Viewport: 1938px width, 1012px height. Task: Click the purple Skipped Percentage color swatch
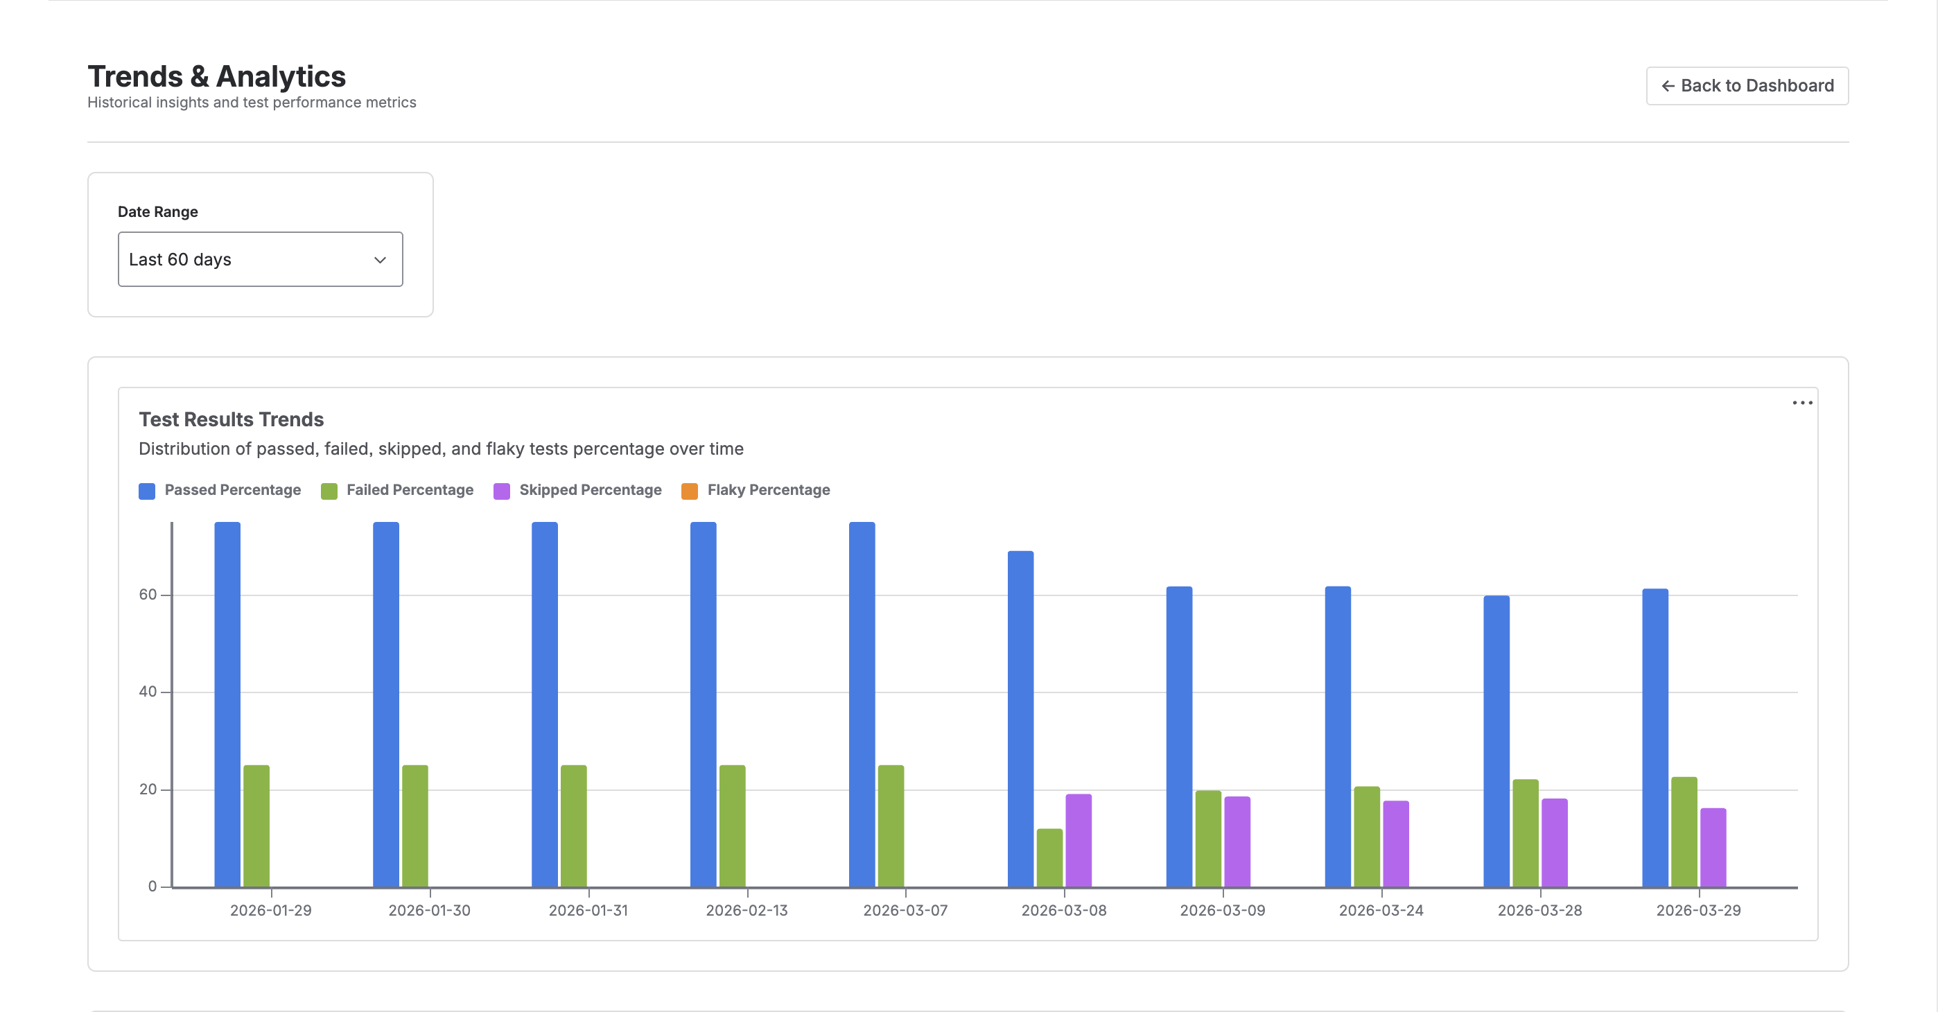tap(502, 491)
